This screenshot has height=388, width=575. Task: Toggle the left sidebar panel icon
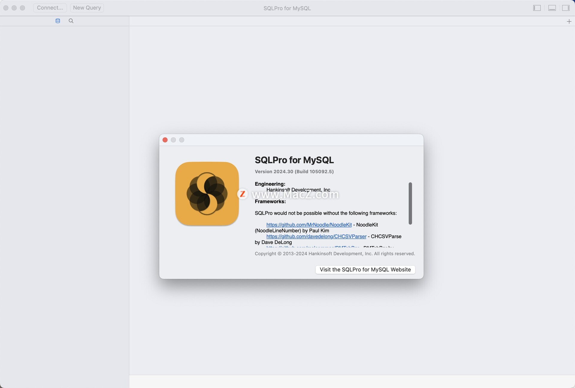(x=537, y=8)
